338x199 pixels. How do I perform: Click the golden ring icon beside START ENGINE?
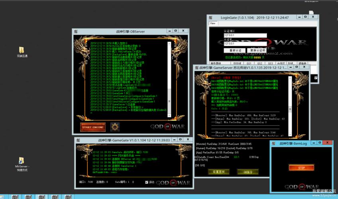pos(115,127)
